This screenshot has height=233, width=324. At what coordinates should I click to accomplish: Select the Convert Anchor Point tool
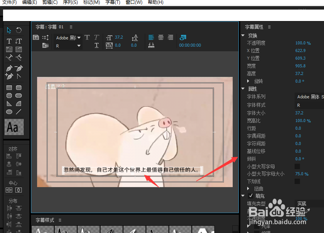tap(19, 77)
